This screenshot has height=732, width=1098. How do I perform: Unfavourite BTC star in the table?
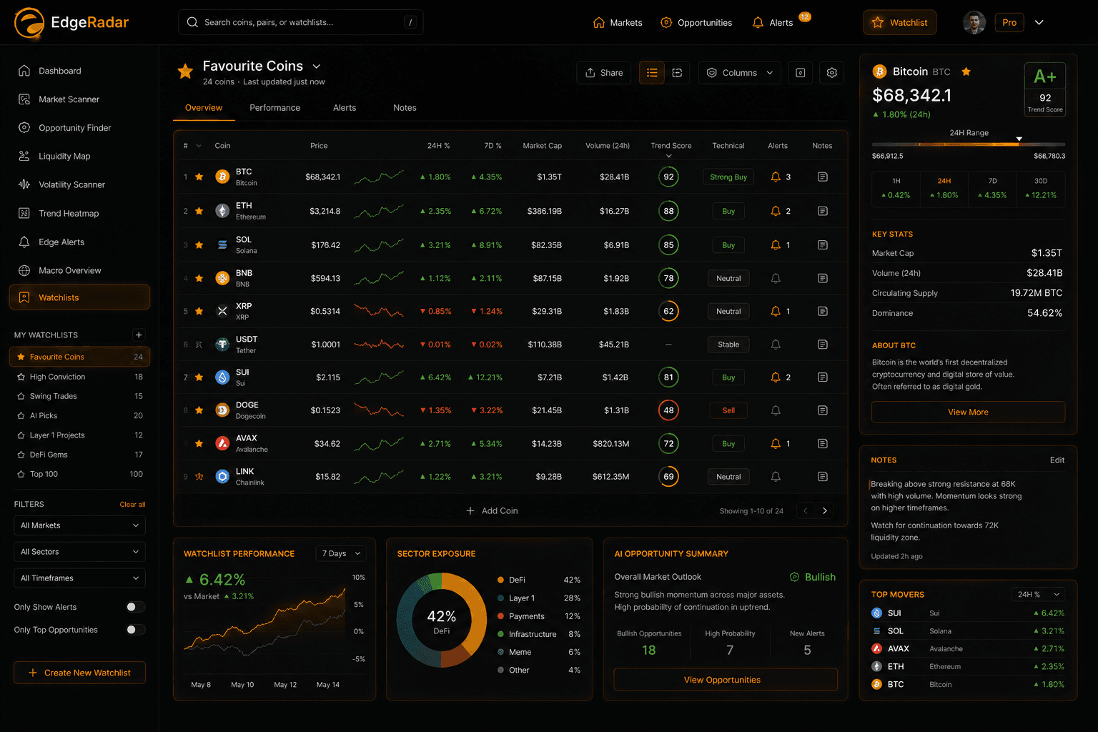199,177
